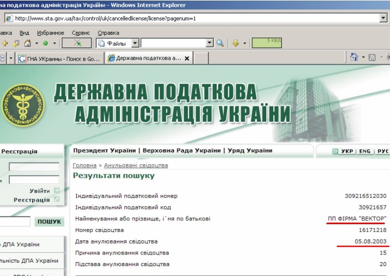The height and width of the screenshot is (276, 390).
Task: Open the Файлы combo box dropdown
Action: (135, 43)
